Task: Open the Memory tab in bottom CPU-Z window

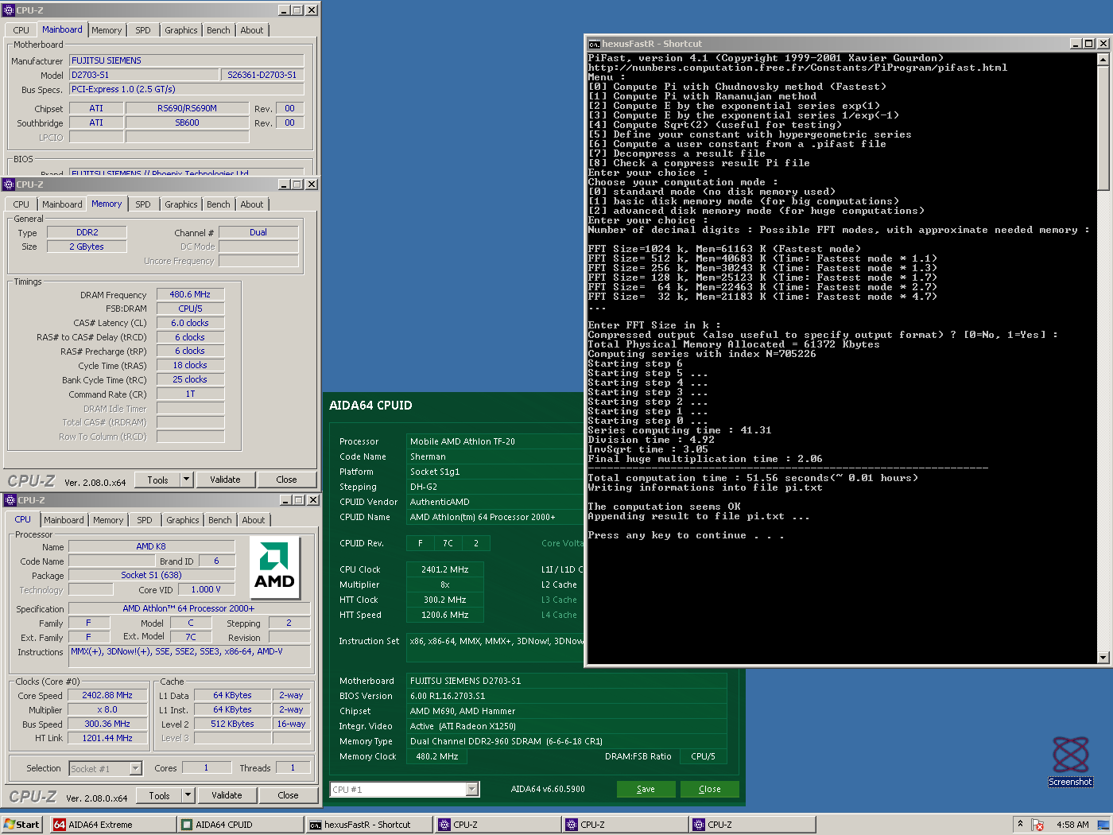Action: point(108,520)
